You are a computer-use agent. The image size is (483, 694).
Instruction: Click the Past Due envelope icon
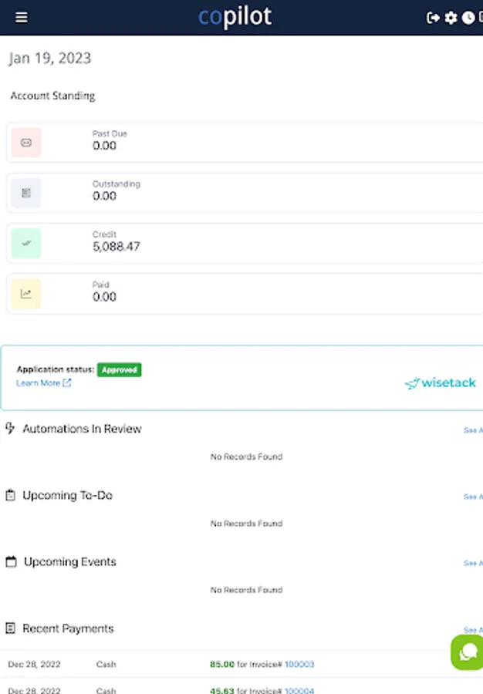25,142
